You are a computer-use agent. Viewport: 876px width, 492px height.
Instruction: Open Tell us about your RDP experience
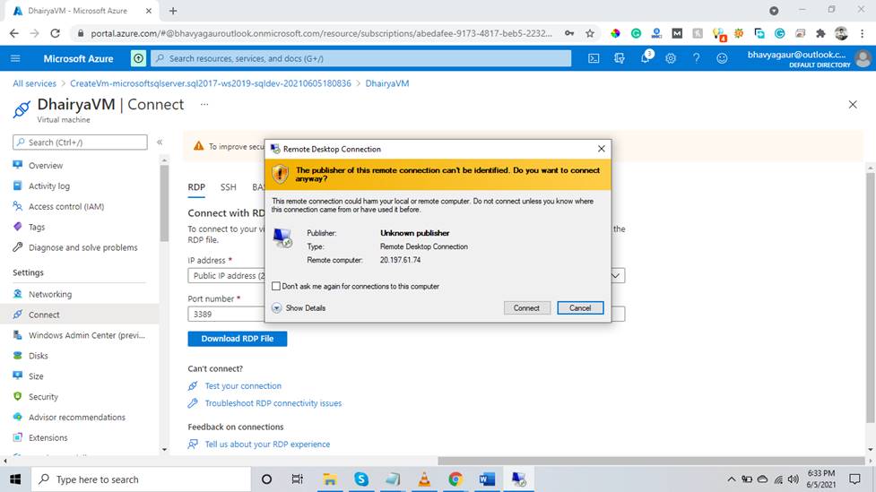pyautogui.click(x=267, y=444)
